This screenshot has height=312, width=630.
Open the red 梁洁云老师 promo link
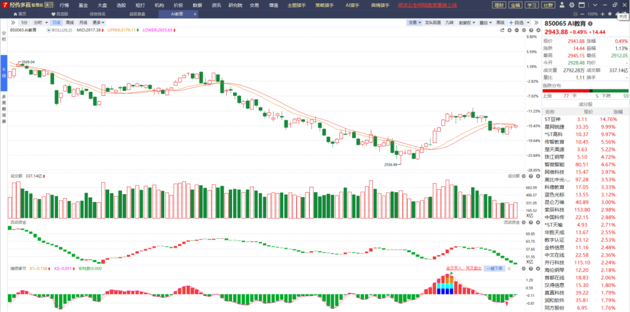point(427,5)
